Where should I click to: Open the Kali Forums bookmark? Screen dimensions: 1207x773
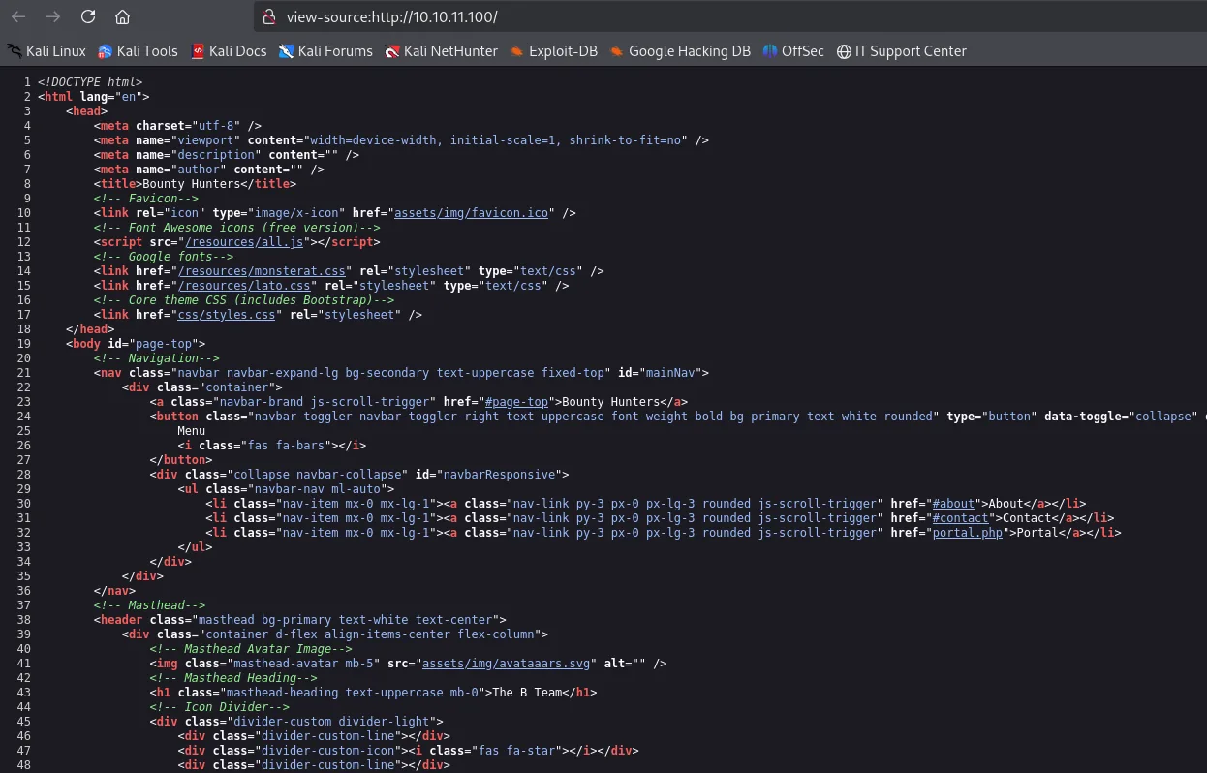pyautogui.click(x=325, y=51)
